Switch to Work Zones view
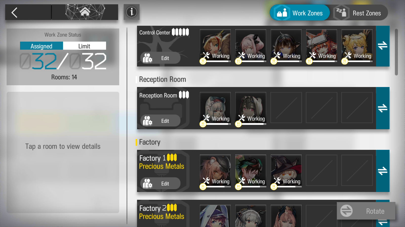Screen dimensions: 405x227 pos(300,13)
